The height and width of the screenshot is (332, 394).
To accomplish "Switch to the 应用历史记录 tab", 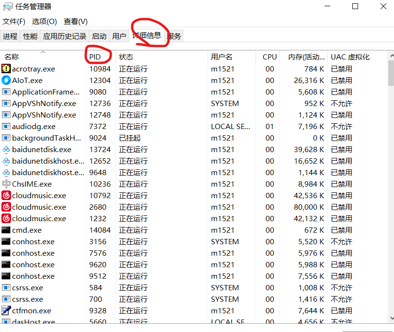I will tap(65, 36).
